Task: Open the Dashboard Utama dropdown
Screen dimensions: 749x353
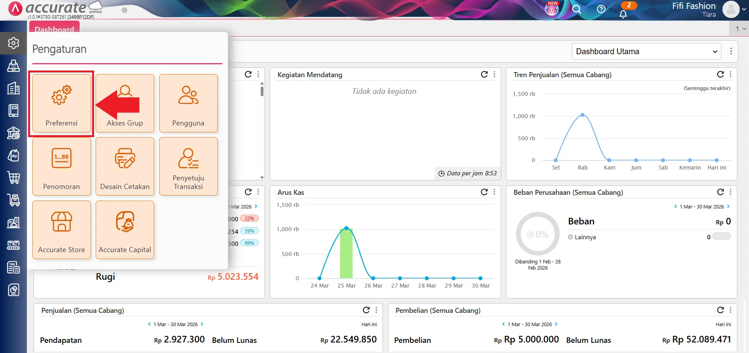Action: (x=646, y=51)
